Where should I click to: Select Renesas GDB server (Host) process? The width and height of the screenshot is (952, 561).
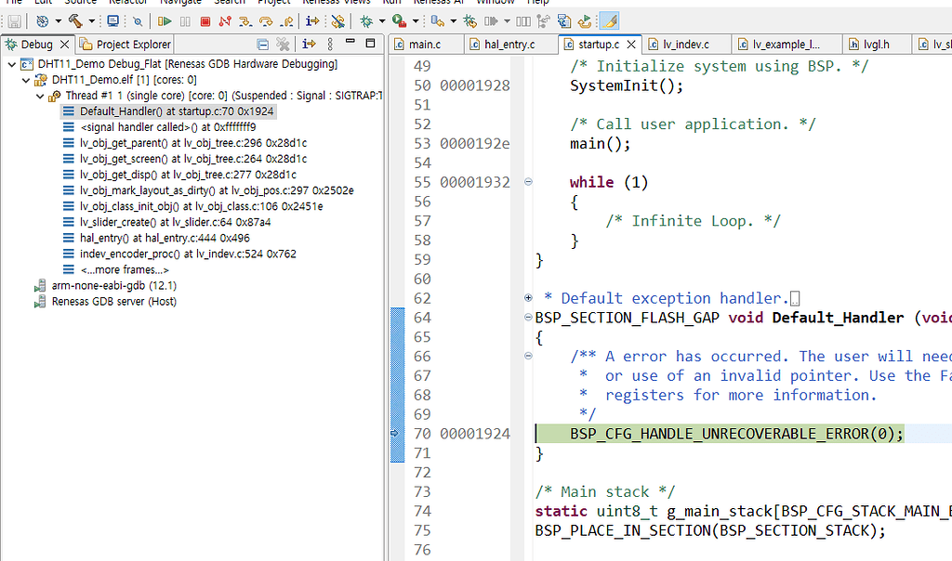coord(114,302)
